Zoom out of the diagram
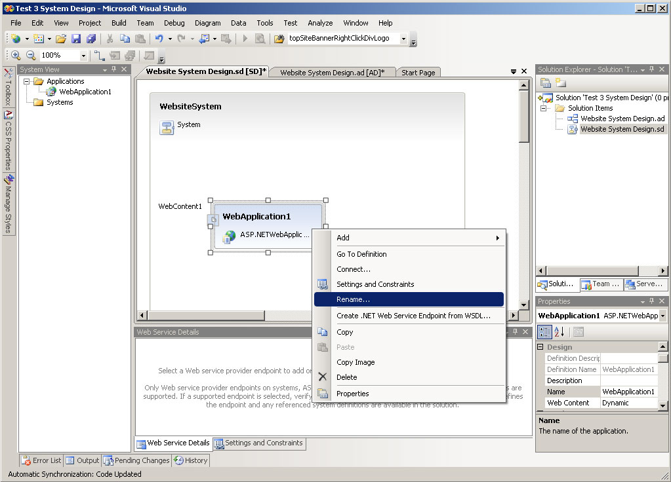Viewport: 671px width, 482px height. tap(30, 55)
